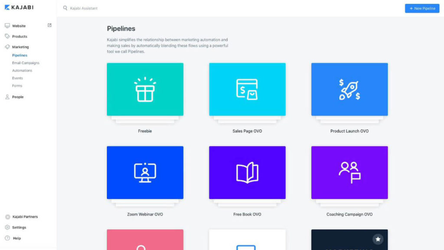The height and width of the screenshot is (250, 444).
Task: Open Settings from sidebar
Action: coord(19,227)
